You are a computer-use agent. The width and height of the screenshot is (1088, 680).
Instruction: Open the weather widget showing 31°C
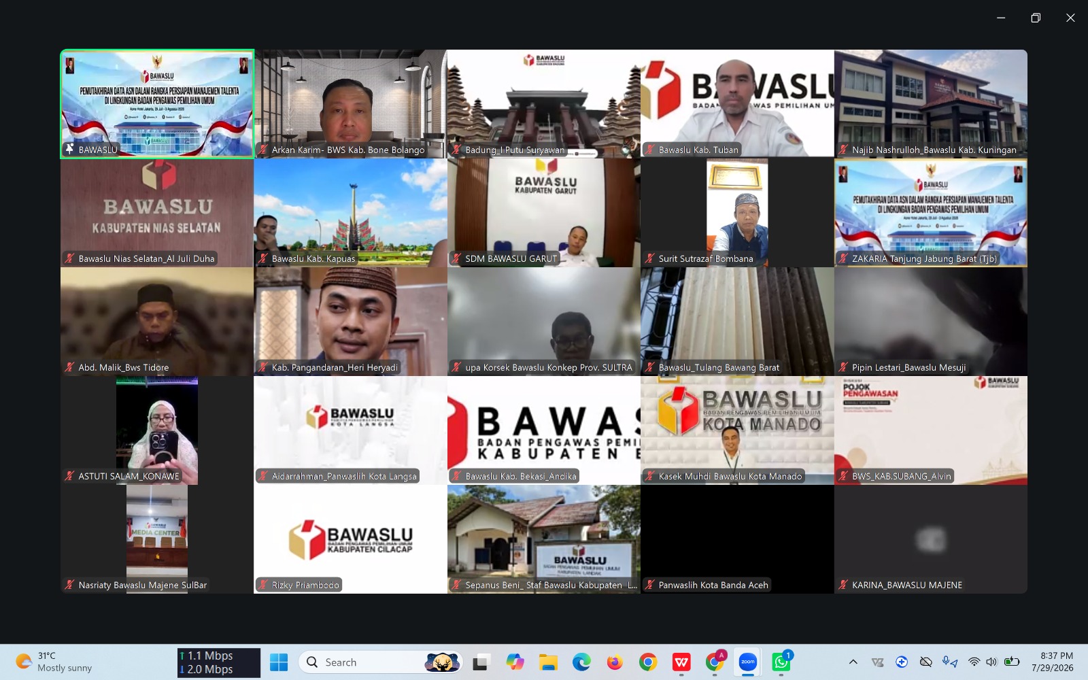click(54, 662)
